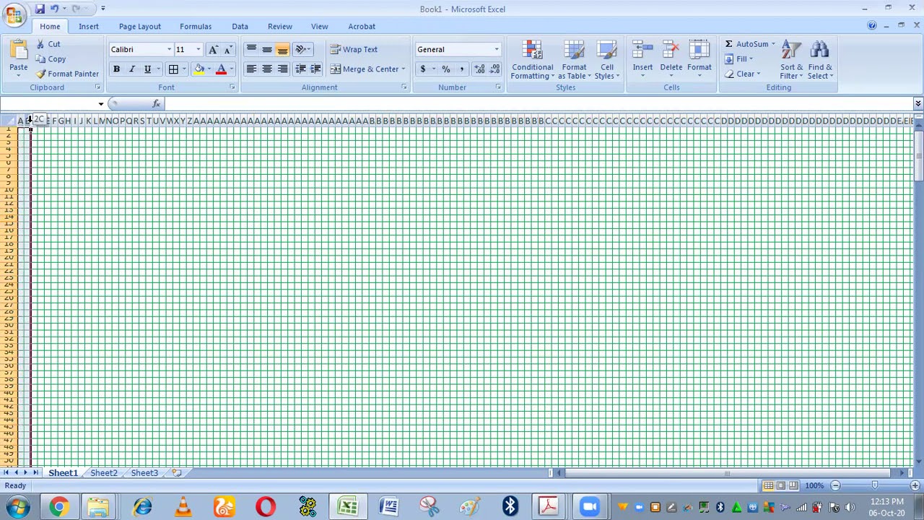Toggle Underline formatting
The image size is (924, 520).
point(147,69)
